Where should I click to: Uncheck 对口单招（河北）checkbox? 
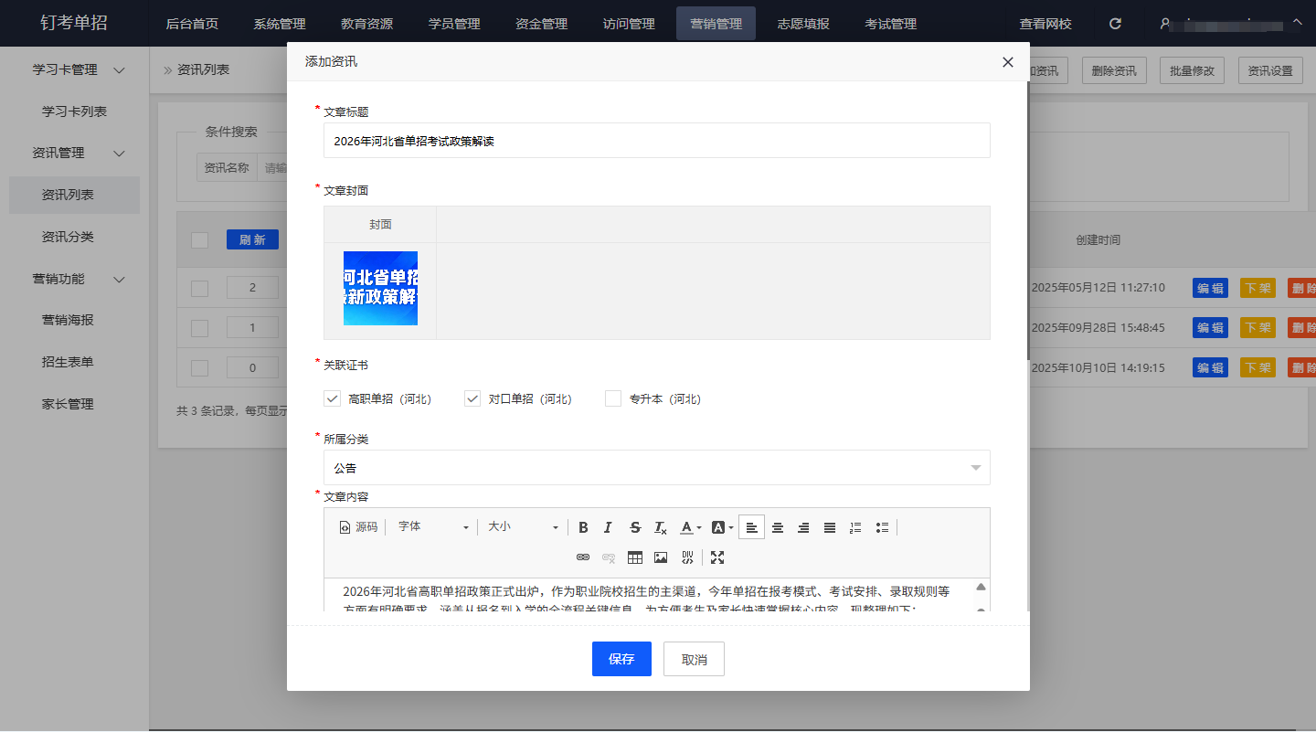point(472,398)
